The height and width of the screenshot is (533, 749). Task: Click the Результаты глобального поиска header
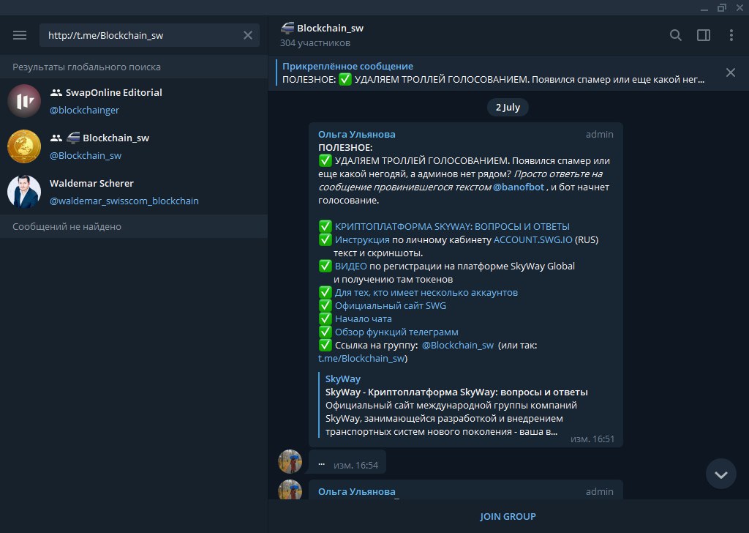pos(86,67)
